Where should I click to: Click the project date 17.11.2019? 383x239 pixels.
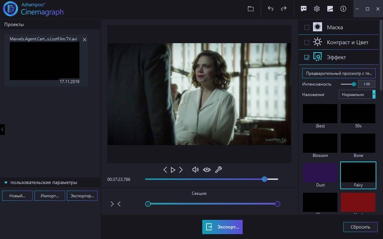coord(69,81)
